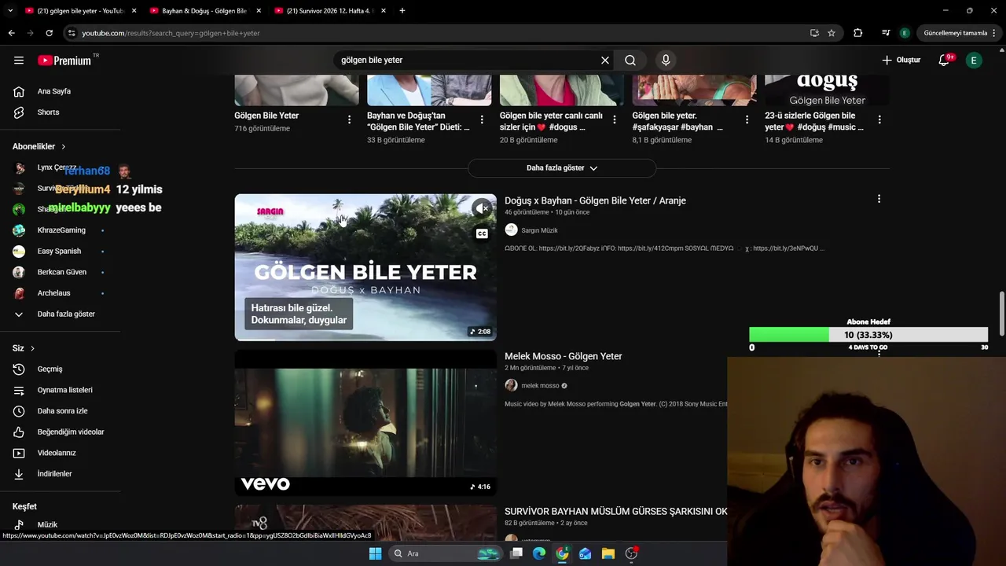The width and height of the screenshot is (1006, 566).
Task: Play the Gölgen Bile Yeter Aranje thumbnail
Action: coord(365,267)
